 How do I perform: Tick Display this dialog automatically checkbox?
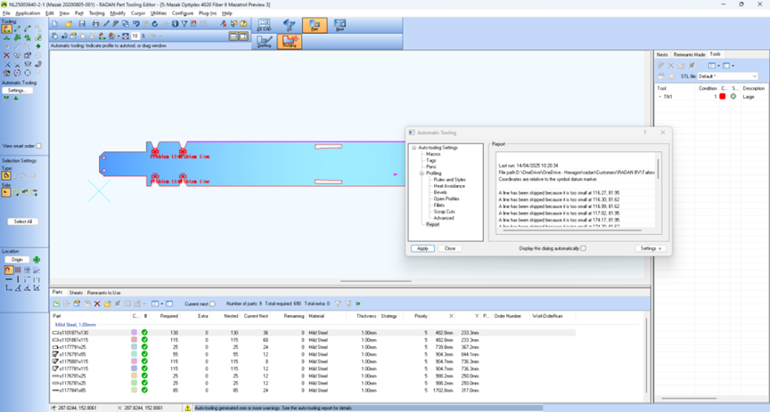[x=584, y=248]
